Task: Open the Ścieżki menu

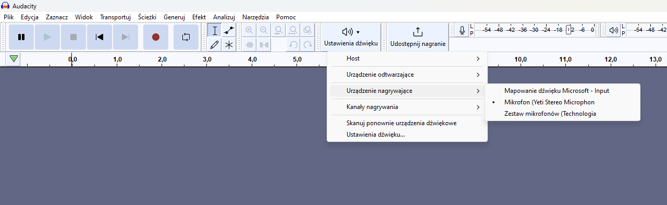Action: pyautogui.click(x=147, y=17)
